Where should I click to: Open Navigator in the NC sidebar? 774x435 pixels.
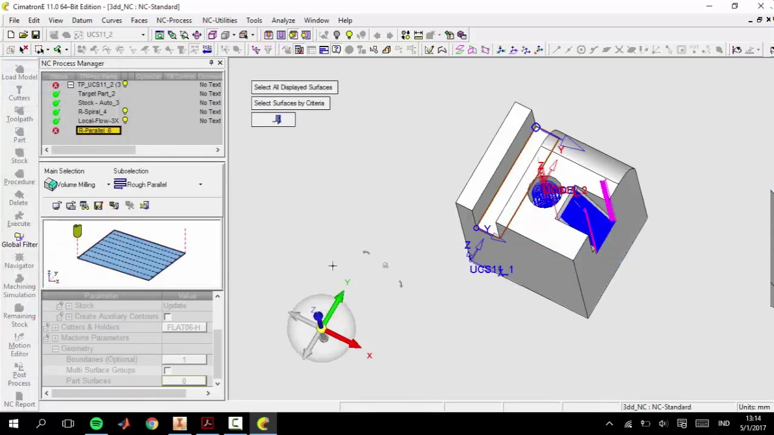pyautogui.click(x=19, y=261)
